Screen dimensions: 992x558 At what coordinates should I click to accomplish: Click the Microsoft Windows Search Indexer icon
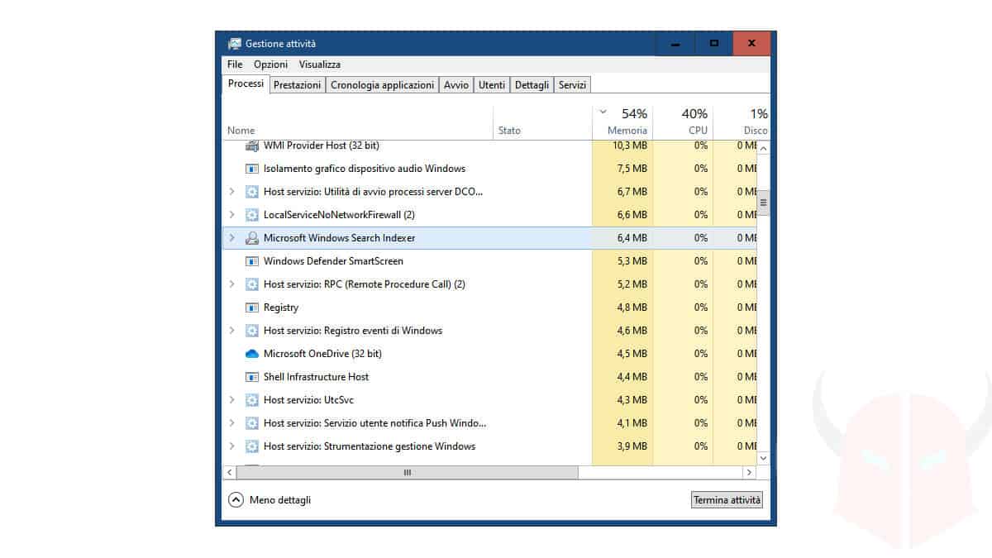(252, 238)
